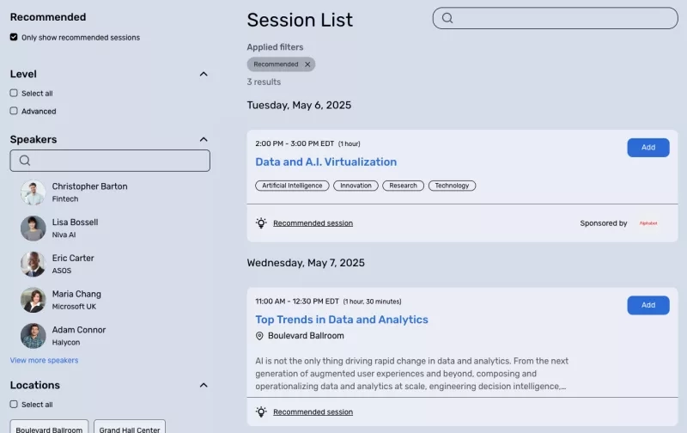Select the Innovation tag
Image resolution: width=687 pixels, height=433 pixels.
pyautogui.click(x=356, y=186)
